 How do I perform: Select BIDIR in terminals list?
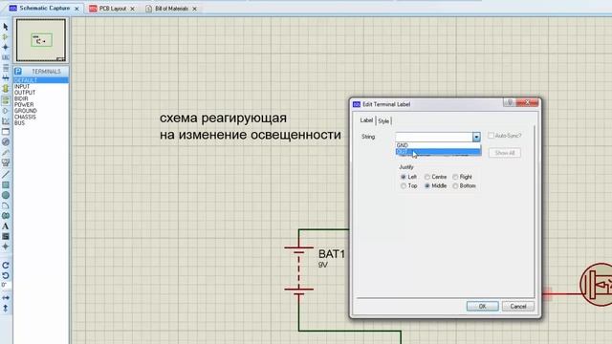pos(21,98)
